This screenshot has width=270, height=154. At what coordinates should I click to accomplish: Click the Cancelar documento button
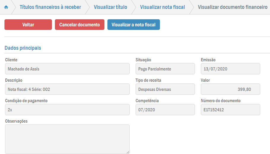[80, 25]
